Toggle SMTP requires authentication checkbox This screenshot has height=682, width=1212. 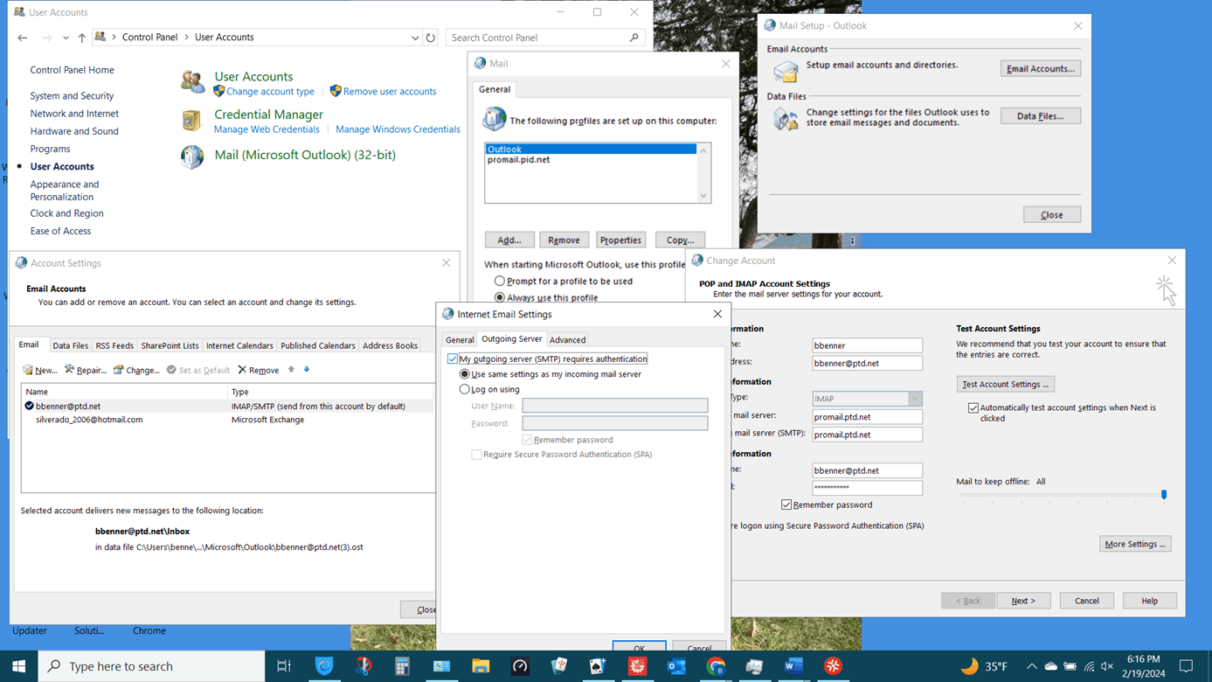coord(453,358)
